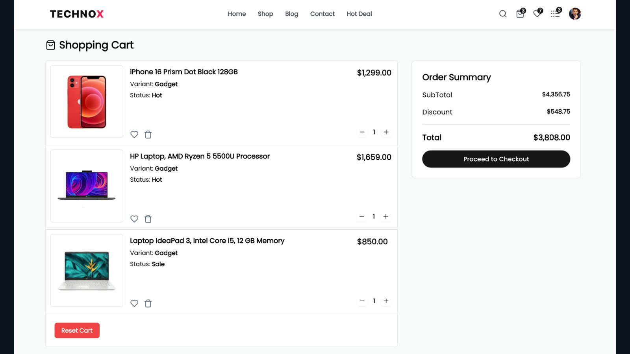The height and width of the screenshot is (354, 630).
Task: Click the Reset Cart button
Action: coord(77,330)
